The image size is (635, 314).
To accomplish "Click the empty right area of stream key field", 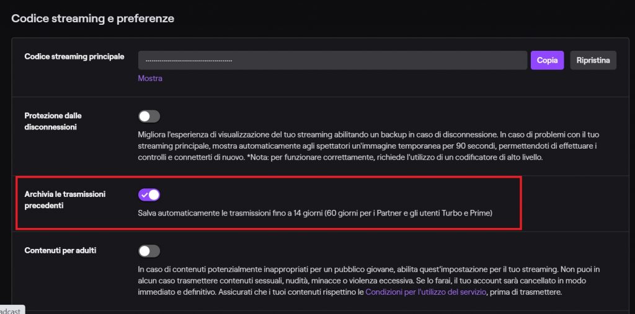I will (434, 60).
